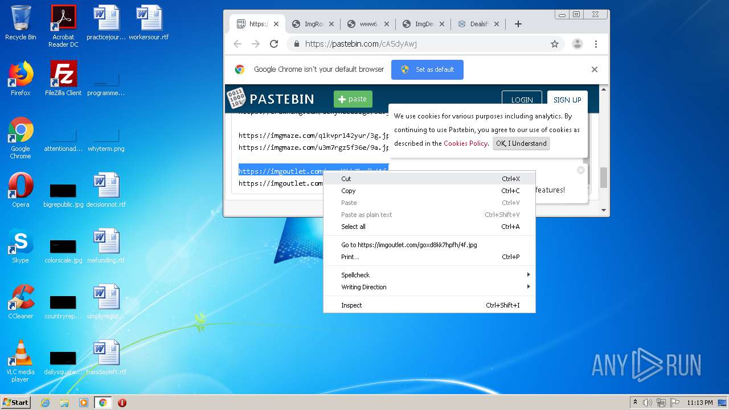Click the green paste button
Screen dimensions: 729x410
pos(353,99)
